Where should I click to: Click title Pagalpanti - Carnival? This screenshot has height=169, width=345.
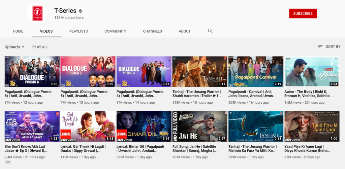(252, 94)
